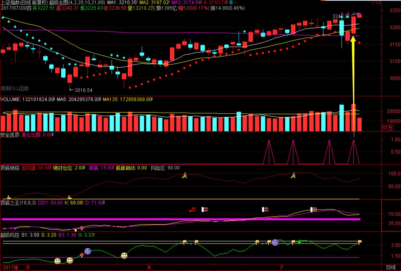
Task: Click the 上证指数(日线.前复权) title
Action: [x=24, y=3]
